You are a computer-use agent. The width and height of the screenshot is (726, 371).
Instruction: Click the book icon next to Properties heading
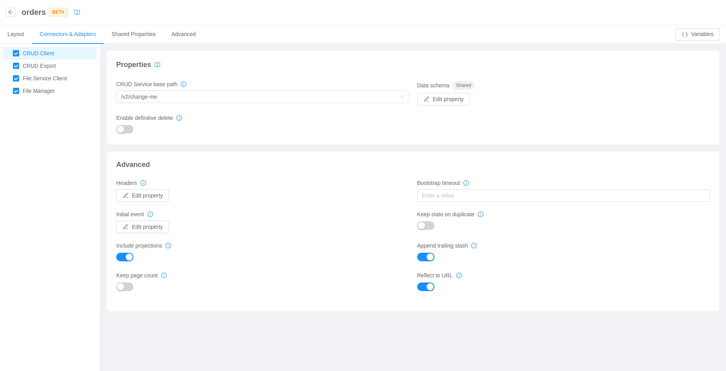click(157, 65)
